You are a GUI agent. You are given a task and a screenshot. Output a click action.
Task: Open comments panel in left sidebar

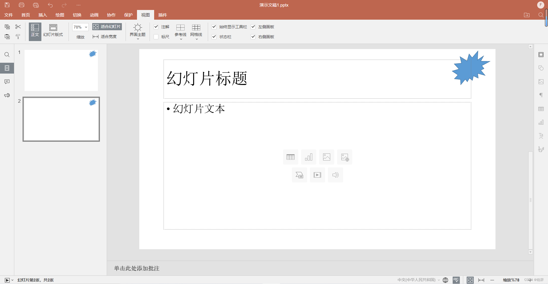tap(7, 82)
